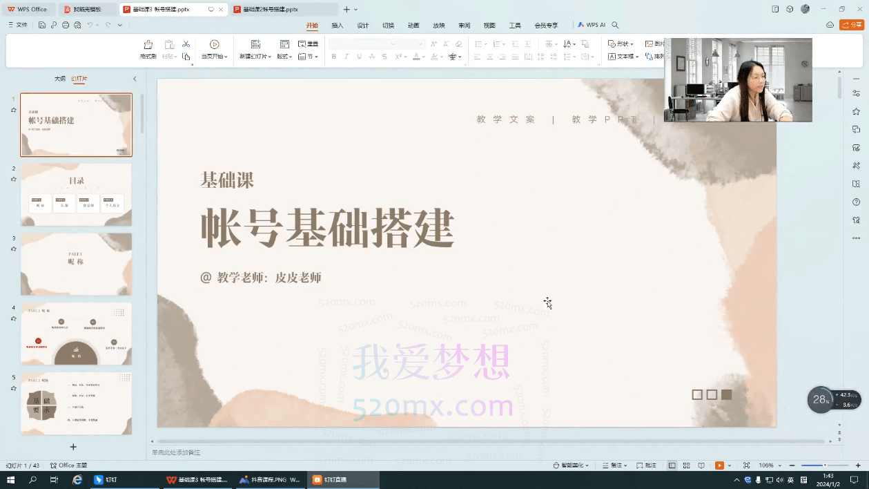Open the Section (节) dropdown
Viewport: 869px width, 489px height.
308,57
